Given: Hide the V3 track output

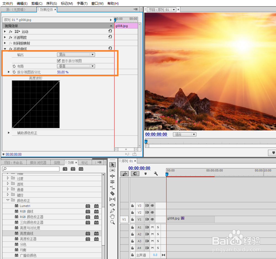Looking at the screenshot, I should coord(152,205).
